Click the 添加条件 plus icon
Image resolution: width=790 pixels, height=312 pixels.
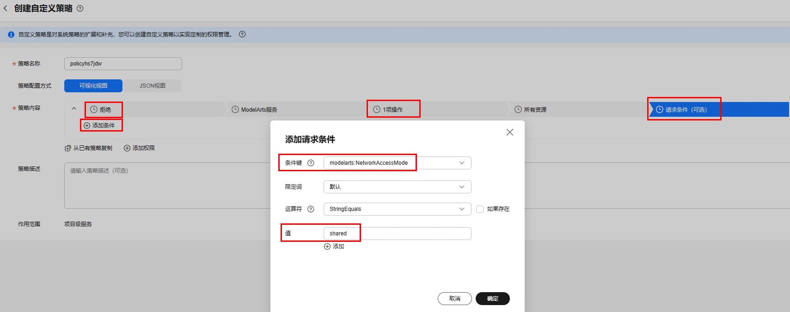point(87,126)
